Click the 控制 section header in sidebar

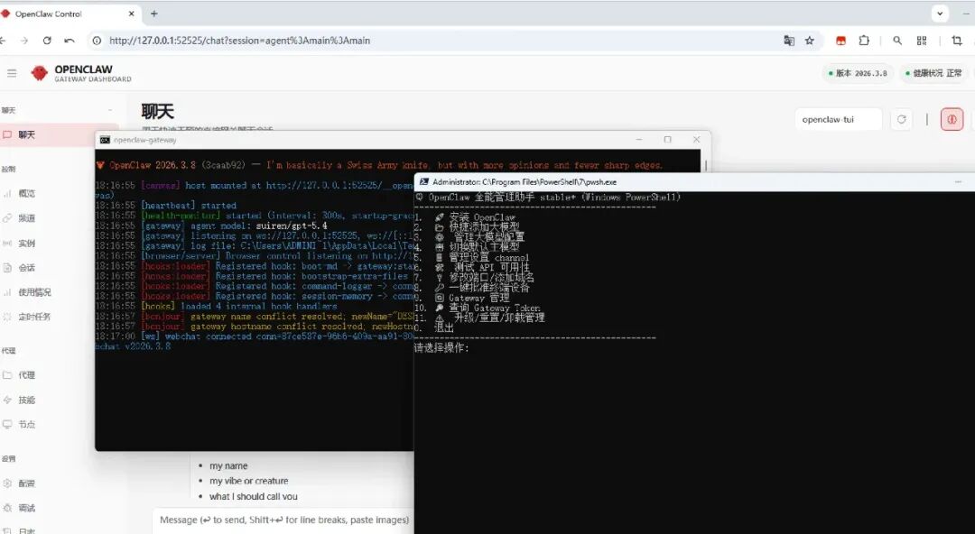(9, 169)
